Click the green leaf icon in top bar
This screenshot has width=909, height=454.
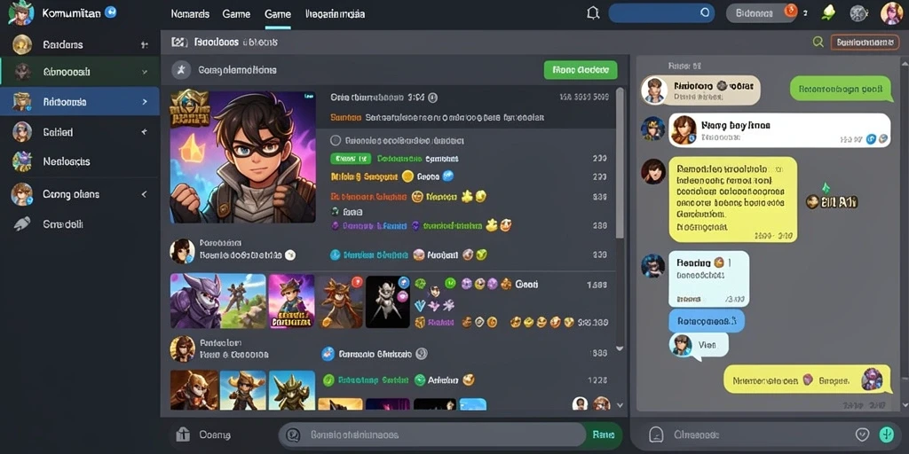(829, 12)
